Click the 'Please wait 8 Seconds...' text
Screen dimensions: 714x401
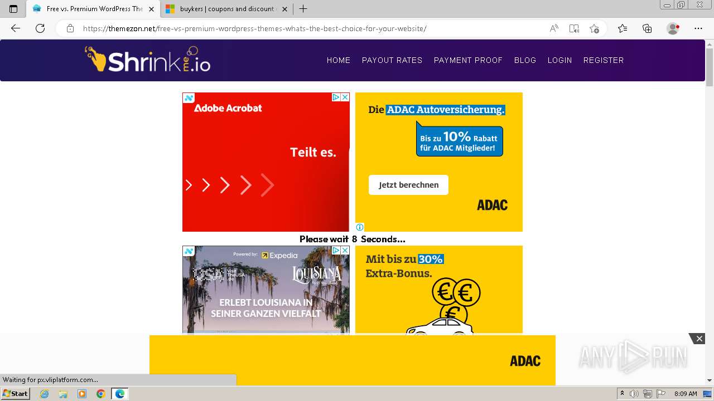(353, 239)
